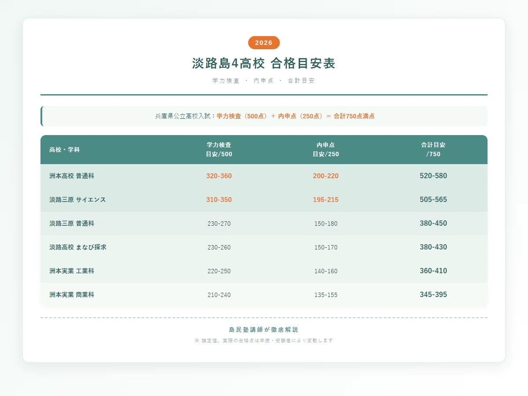Click the "内申点 目安/250" column header

click(326, 150)
